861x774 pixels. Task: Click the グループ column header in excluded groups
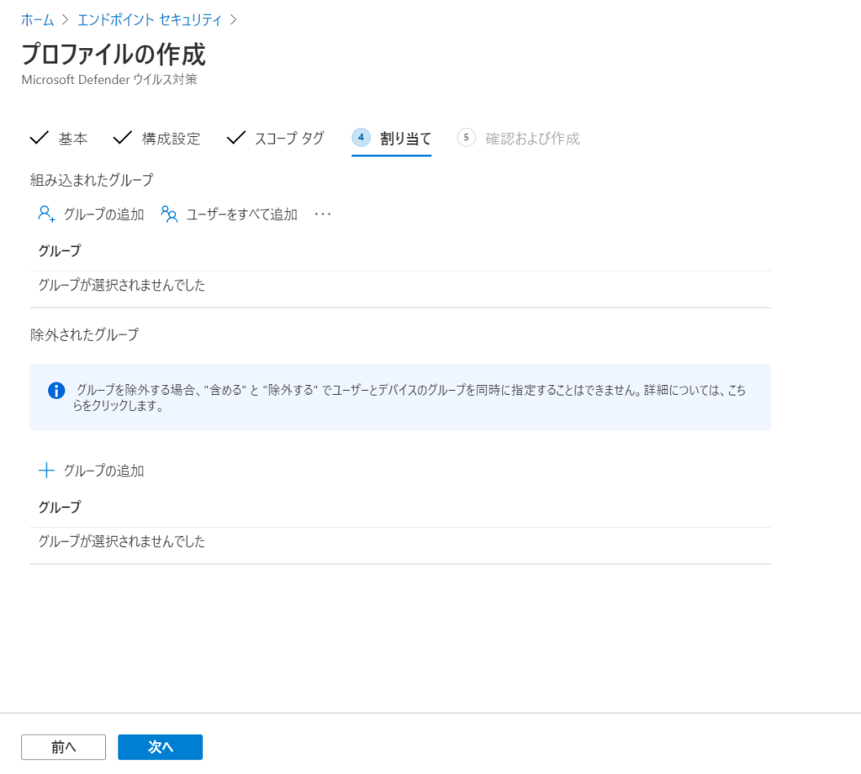pos(60,507)
